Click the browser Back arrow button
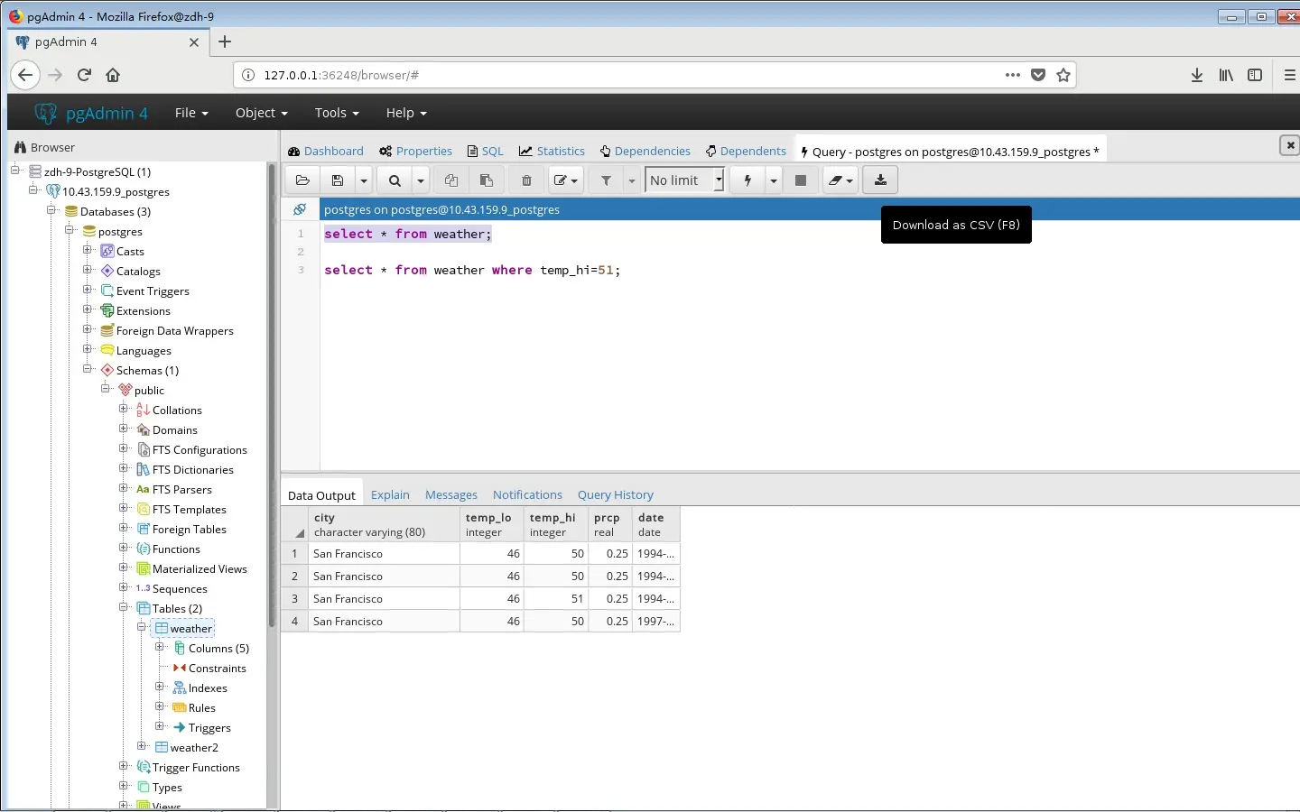The image size is (1300, 812). click(25, 75)
